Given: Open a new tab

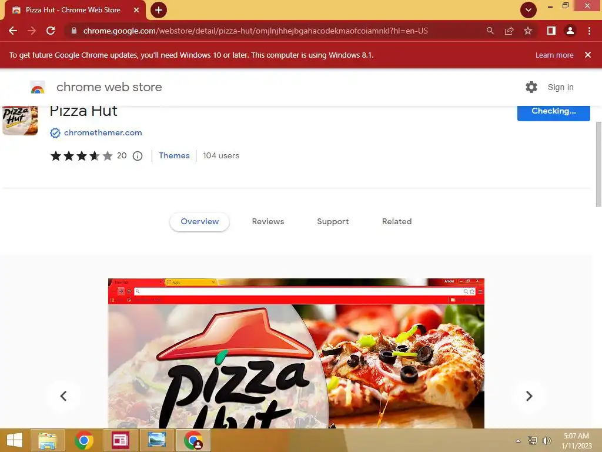Looking at the screenshot, I should click(159, 10).
